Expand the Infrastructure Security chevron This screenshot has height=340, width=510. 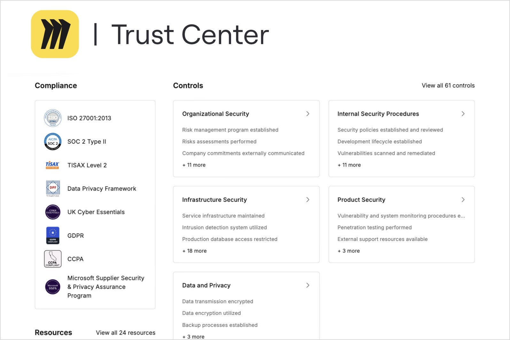(308, 200)
